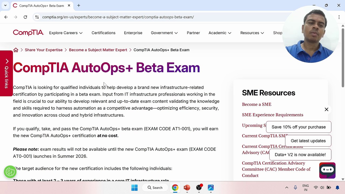
Task: Open the Certifications nav item
Action: click(103, 33)
